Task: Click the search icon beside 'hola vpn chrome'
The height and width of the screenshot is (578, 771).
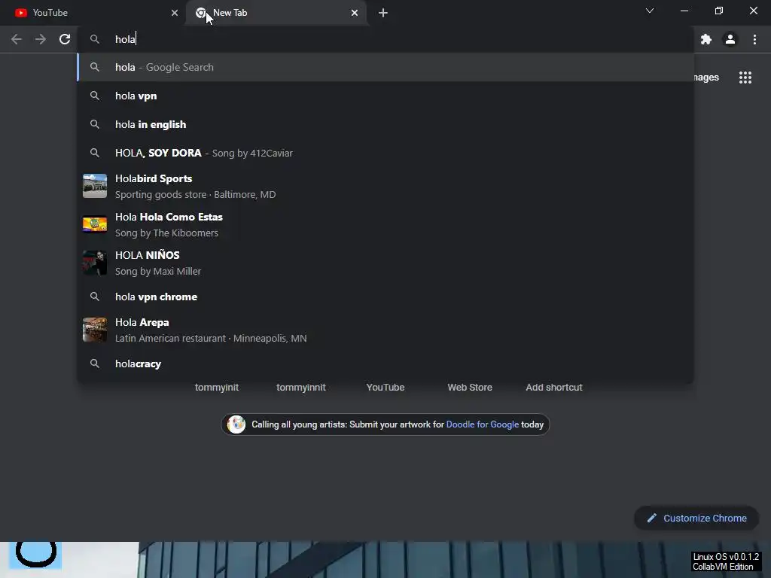Action: (95, 297)
